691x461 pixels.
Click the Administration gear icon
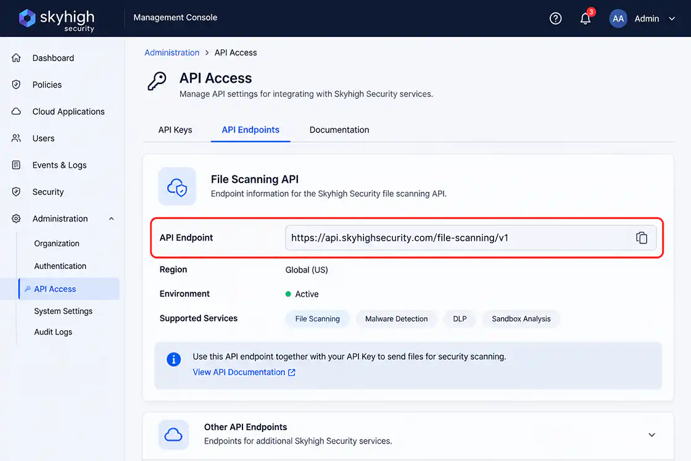[16, 218]
